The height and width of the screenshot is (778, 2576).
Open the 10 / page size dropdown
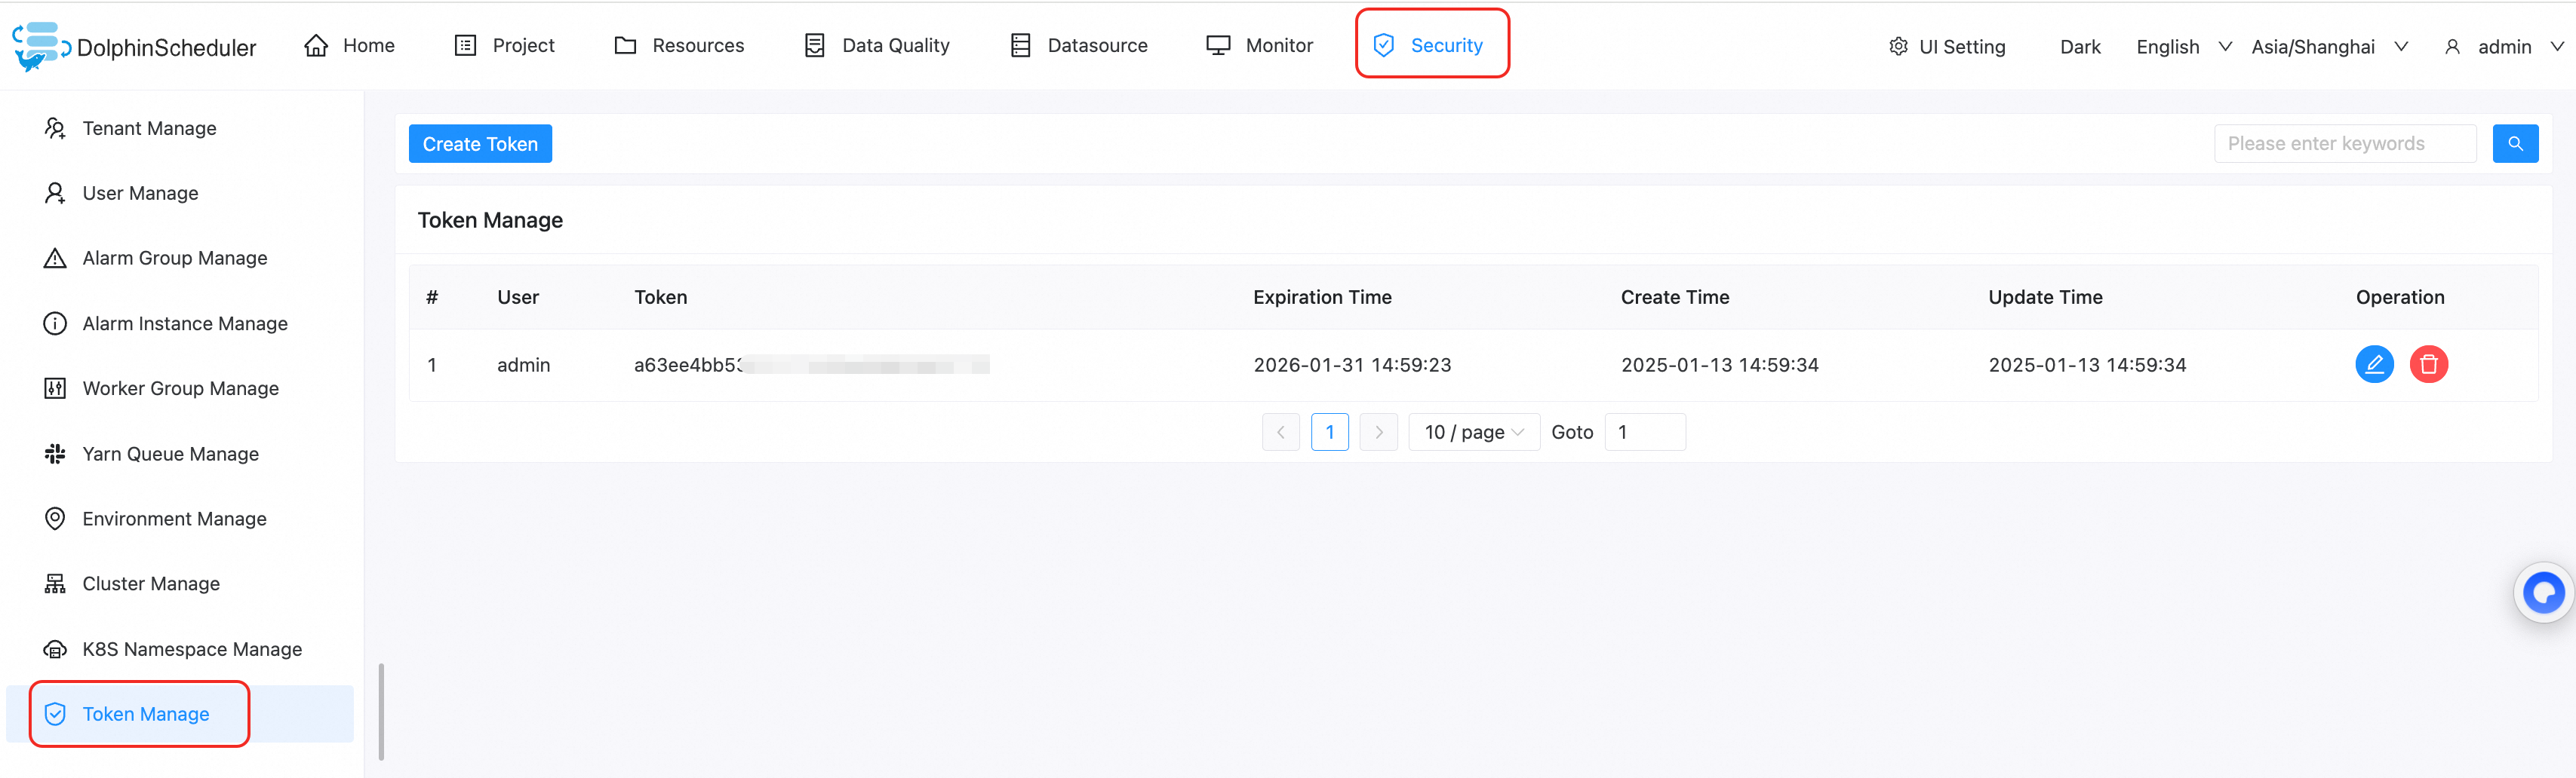[1474, 433]
